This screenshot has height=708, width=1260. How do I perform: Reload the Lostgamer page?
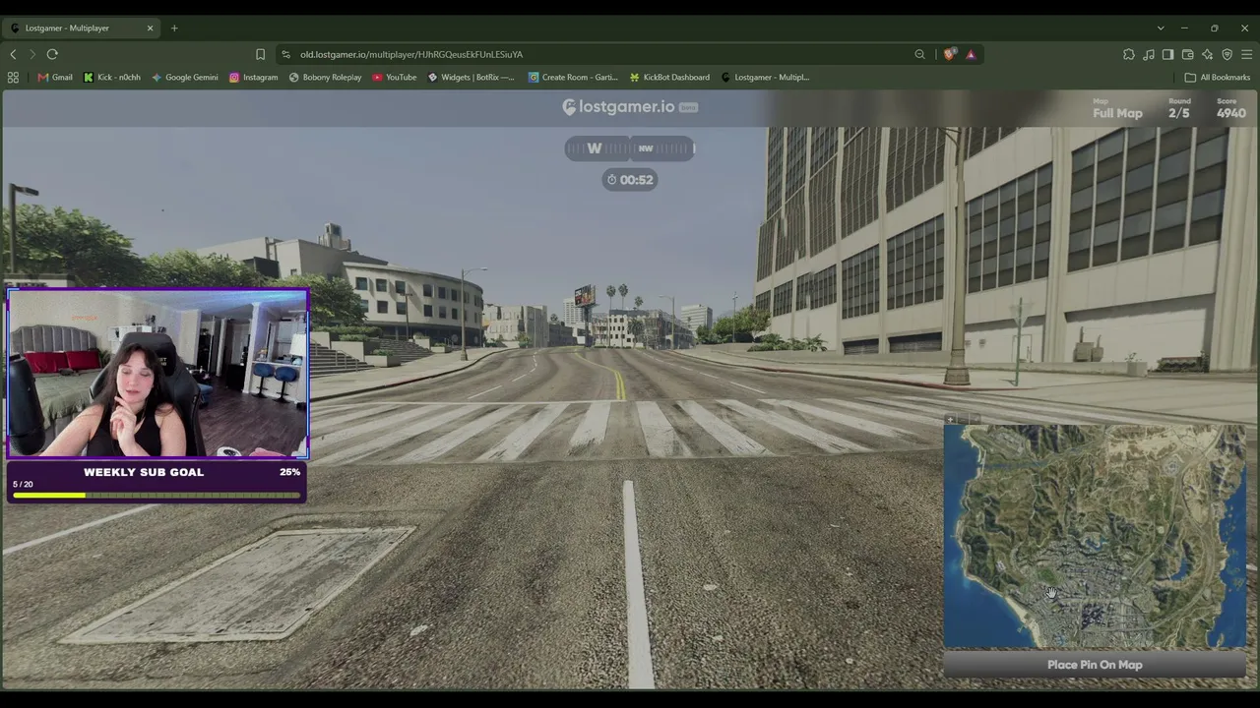52,54
